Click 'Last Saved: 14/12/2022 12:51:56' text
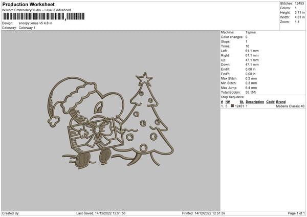This screenshot has height=217, width=307. click(101, 213)
